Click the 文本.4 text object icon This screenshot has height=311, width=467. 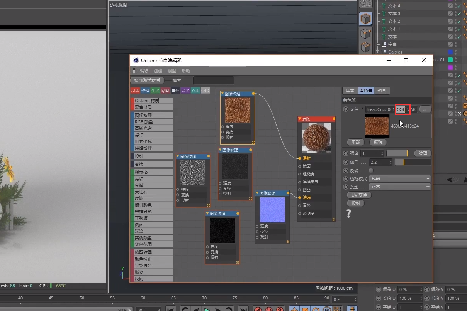(384, 6)
